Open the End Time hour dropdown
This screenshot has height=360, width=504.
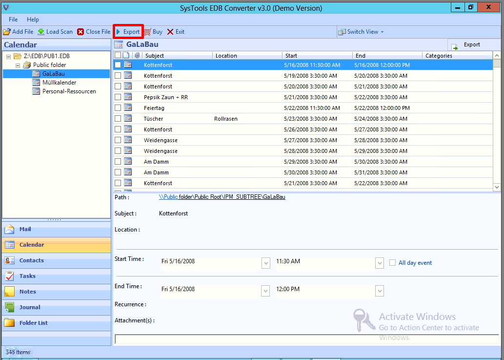pos(380,291)
